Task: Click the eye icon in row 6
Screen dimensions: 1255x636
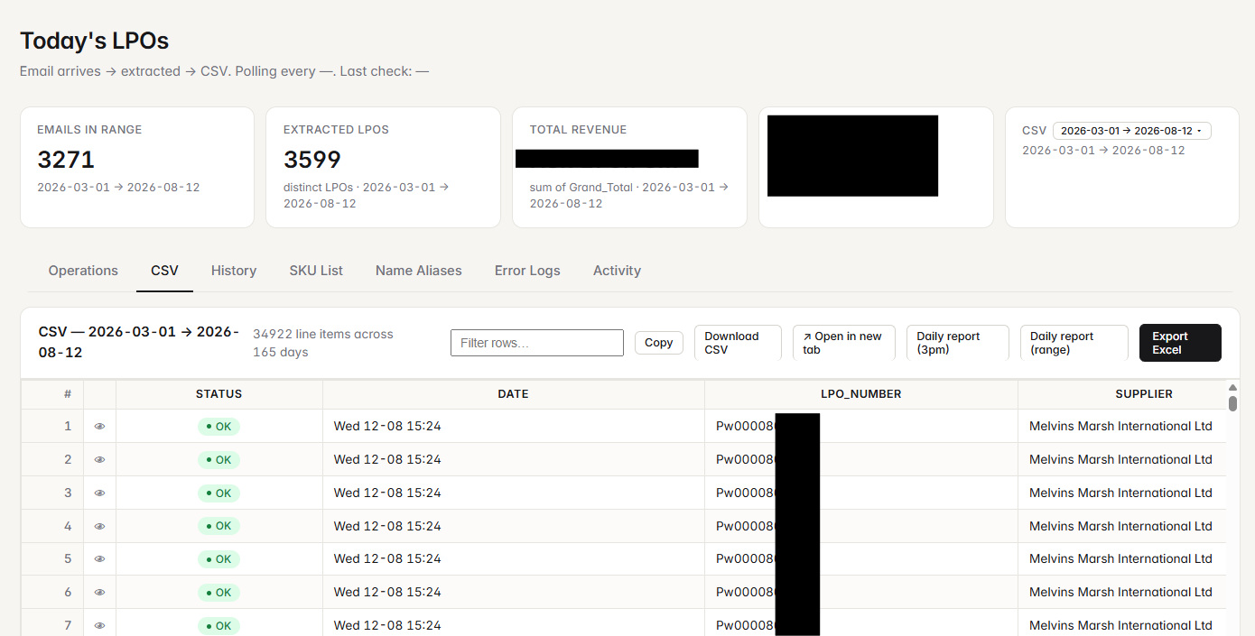Action: pos(99,593)
